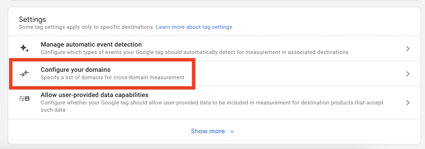The width and height of the screenshot is (425, 149).
Task: Click the Show more link text
Action: tap(208, 131)
